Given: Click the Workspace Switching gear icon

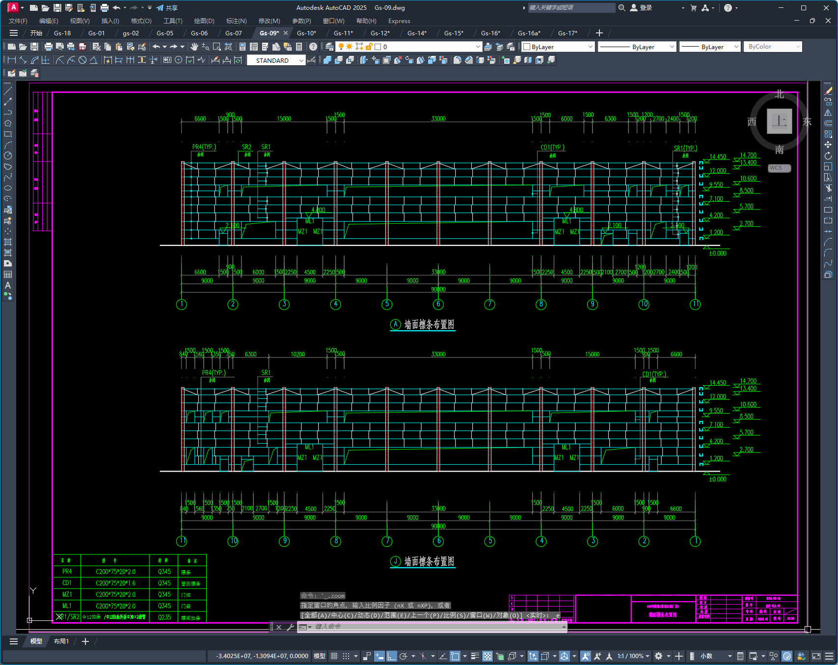Looking at the screenshot, I should click(659, 656).
